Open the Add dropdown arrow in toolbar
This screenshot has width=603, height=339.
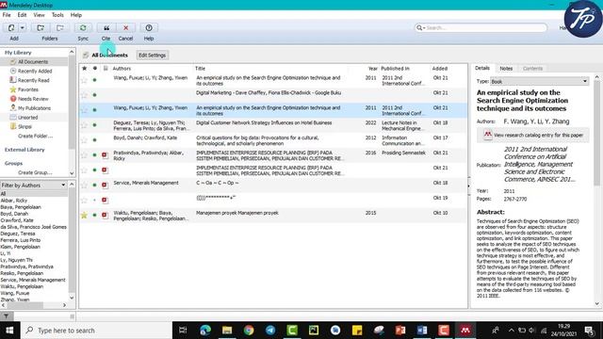(22, 27)
